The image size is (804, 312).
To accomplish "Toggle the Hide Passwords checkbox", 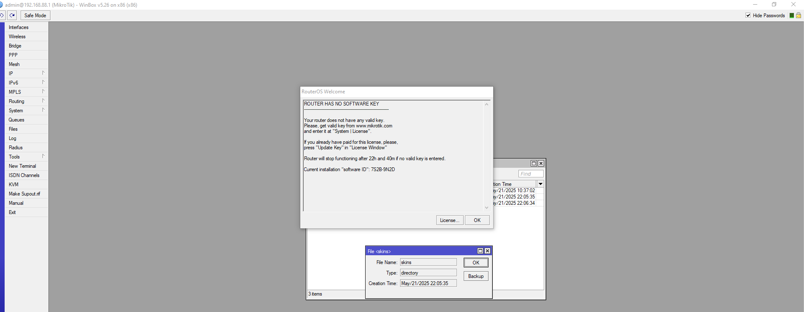I will click(x=748, y=16).
